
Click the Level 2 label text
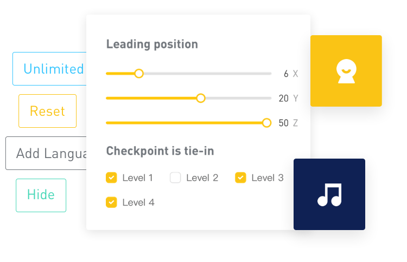coord(202,178)
